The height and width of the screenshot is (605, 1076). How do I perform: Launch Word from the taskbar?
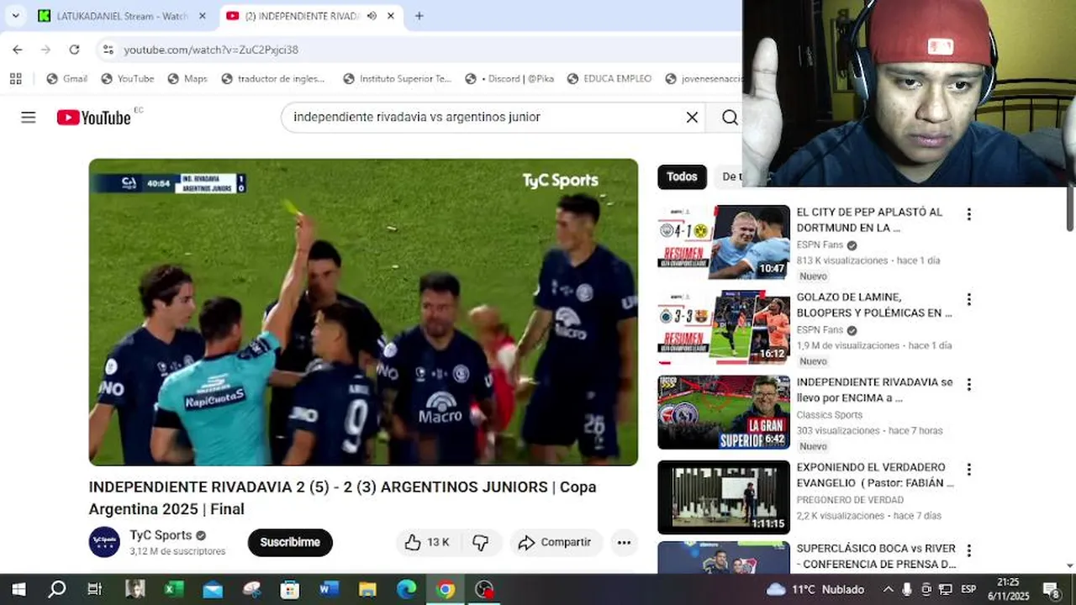[329, 589]
